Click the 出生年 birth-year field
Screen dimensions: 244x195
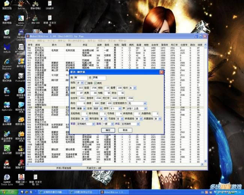click(82, 98)
